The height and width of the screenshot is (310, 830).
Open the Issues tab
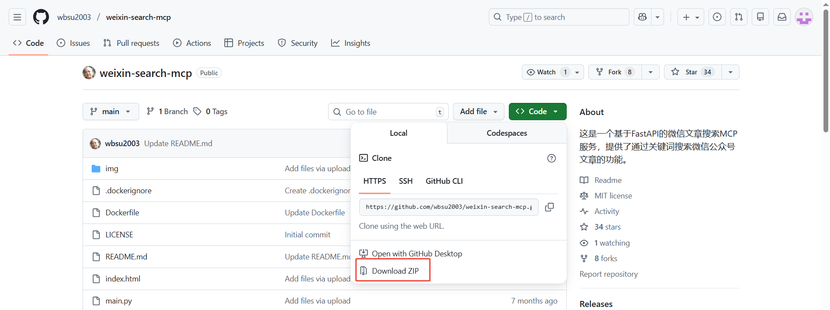pos(73,43)
